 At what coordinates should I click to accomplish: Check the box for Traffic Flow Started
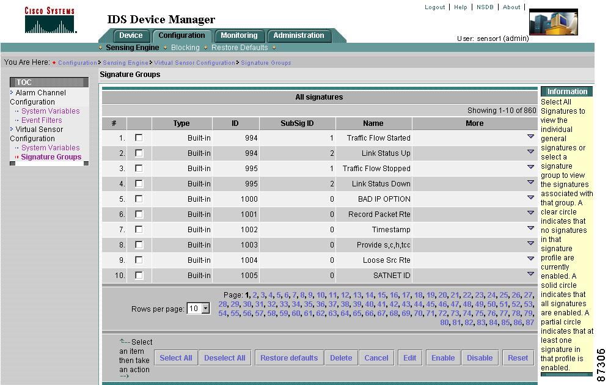click(x=139, y=138)
